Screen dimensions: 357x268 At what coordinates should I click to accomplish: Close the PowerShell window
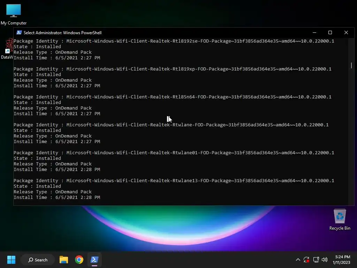click(346, 32)
